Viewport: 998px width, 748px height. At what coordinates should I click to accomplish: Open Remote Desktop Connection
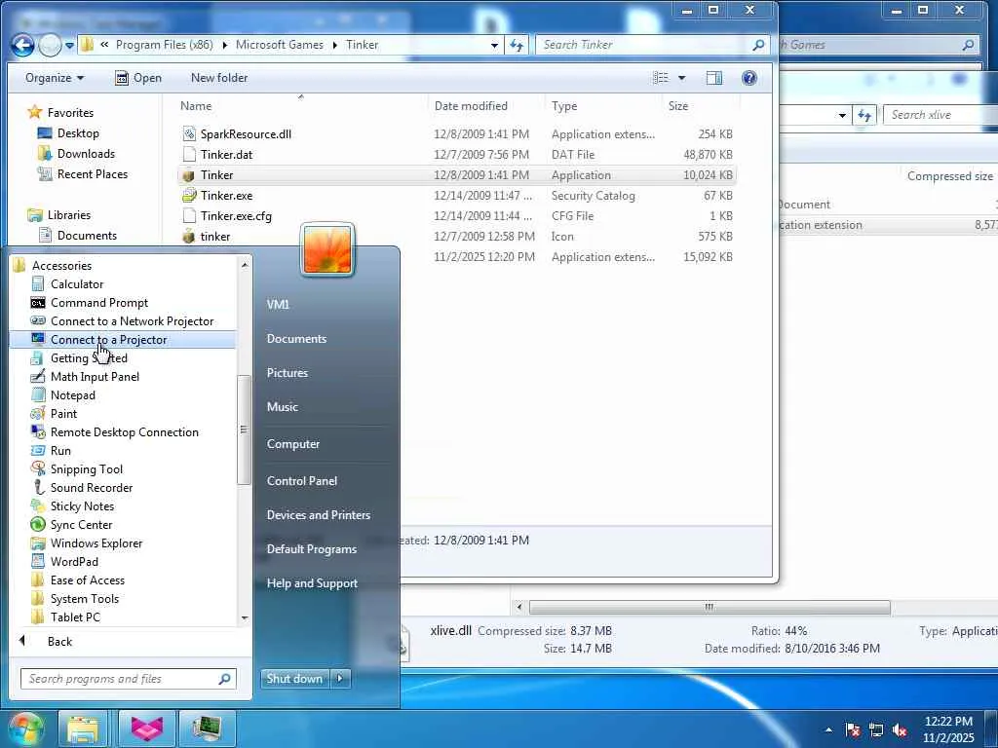tap(124, 431)
